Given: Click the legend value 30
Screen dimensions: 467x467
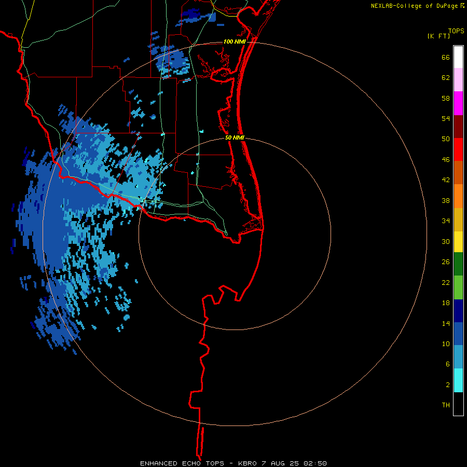Looking at the screenshot, I should click(446, 241).
